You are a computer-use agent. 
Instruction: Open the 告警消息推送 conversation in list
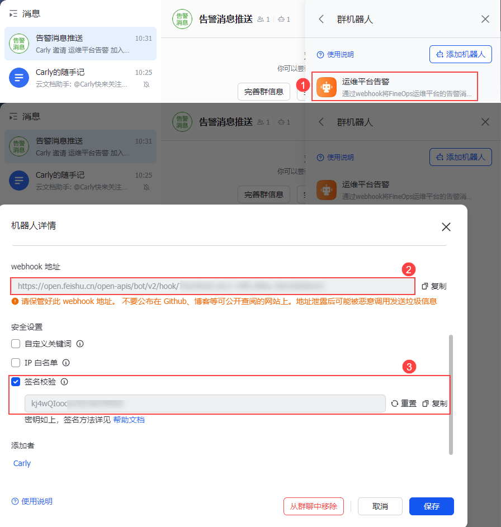click(81, 44)
